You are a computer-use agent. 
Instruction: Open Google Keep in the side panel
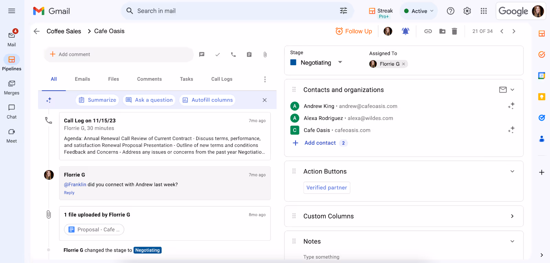pos(542,97)
